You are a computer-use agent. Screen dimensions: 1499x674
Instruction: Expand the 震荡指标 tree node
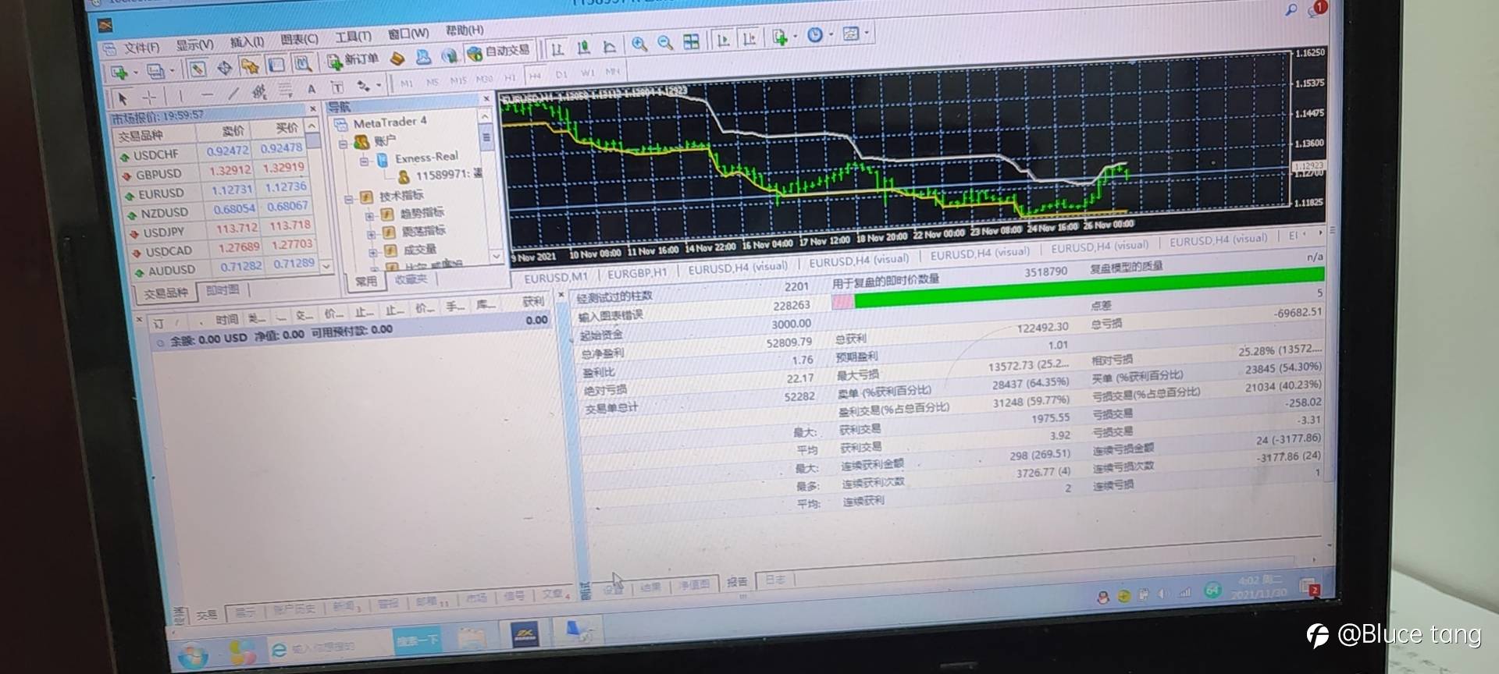point(372,233)
